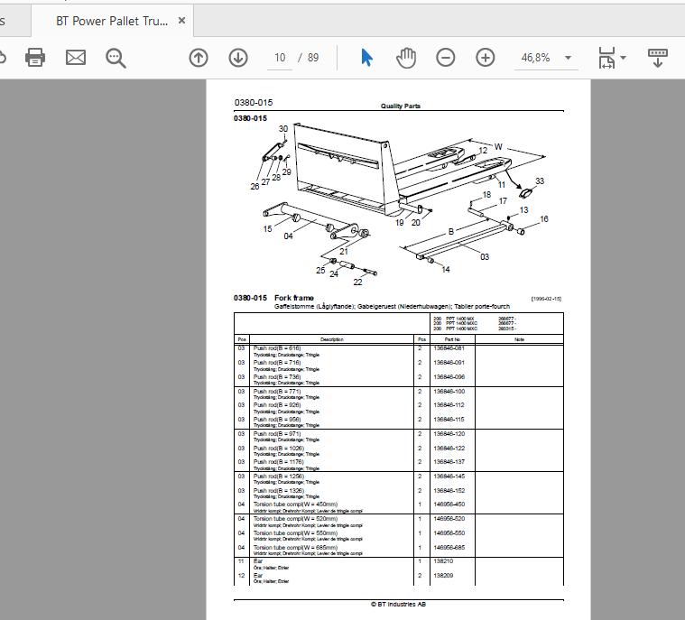The image size is (685, 620).
Task: Go to previous page up arrow
Action: pyautogui.click(x=199, y=58)
